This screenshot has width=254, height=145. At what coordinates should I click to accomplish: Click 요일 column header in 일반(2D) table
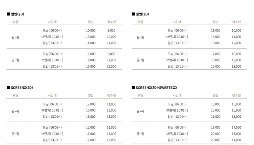coord(15,22)
